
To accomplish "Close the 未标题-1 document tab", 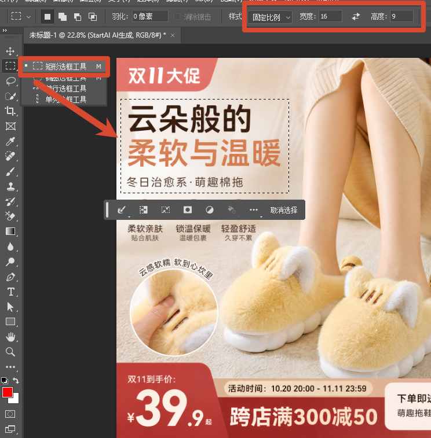I will [x=173, y=35].
